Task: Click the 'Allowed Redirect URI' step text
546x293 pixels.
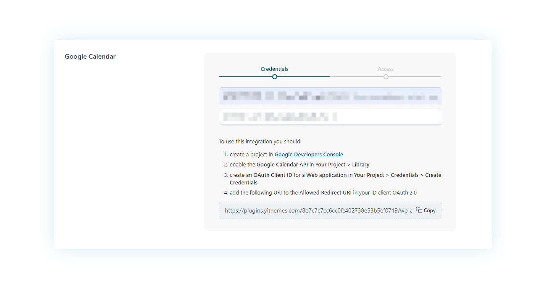Action: [x=325, y=193]
